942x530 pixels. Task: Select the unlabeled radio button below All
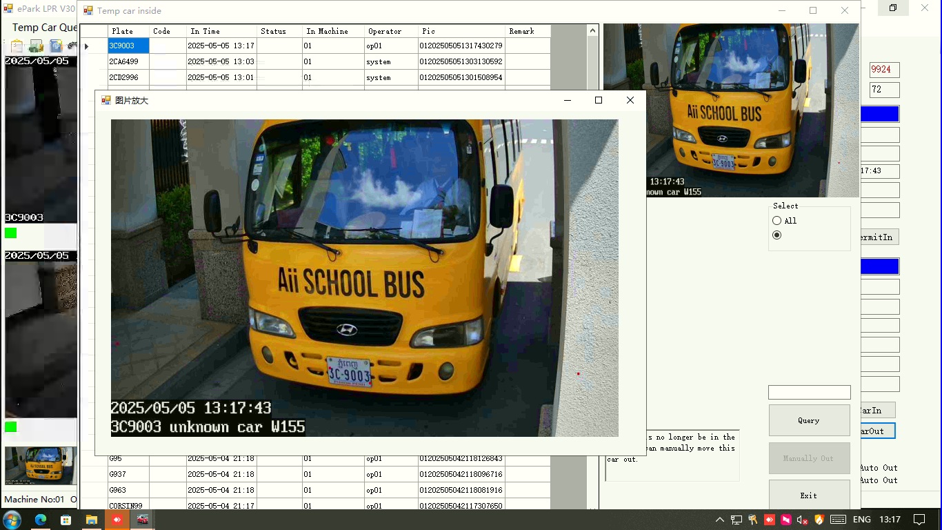(x=777, y=235)
